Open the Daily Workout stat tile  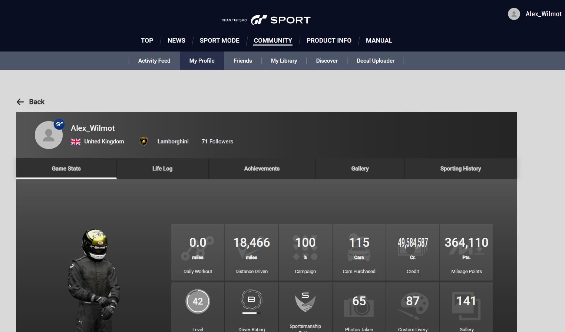click(x=198, y=252)
